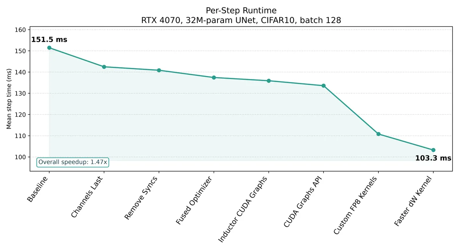Click the y-axis tick label 130
The image size is (461, 251).
pos(20,94)
